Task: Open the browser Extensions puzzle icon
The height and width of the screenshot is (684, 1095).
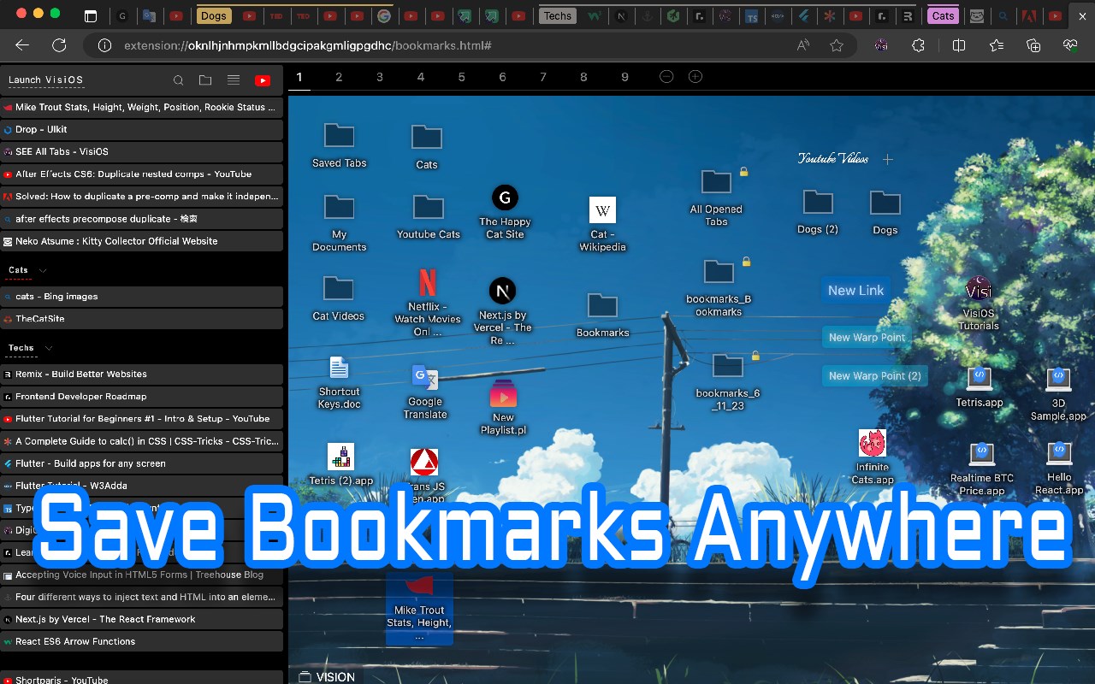Action: (x=919, y=45)
